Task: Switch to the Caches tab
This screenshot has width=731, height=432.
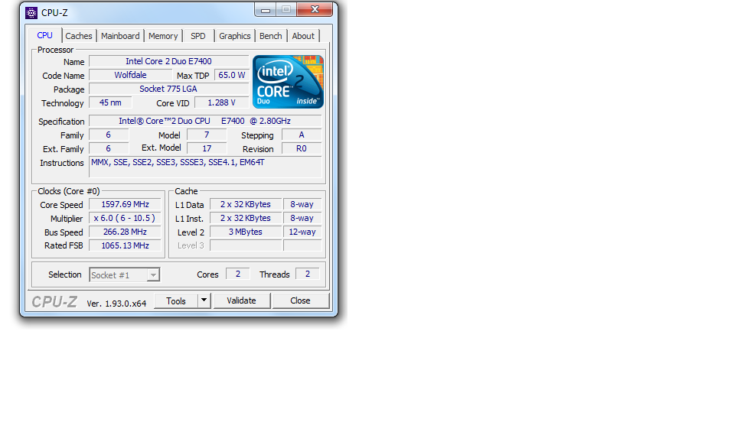Action: pyautogui.click(x=78, y=36)
